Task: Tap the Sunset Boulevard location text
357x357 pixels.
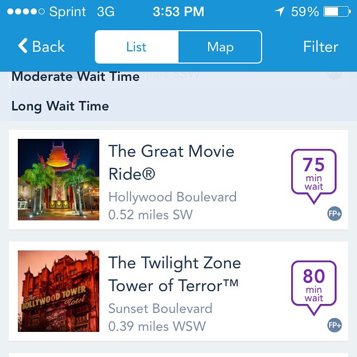Action: coord(160,308)
